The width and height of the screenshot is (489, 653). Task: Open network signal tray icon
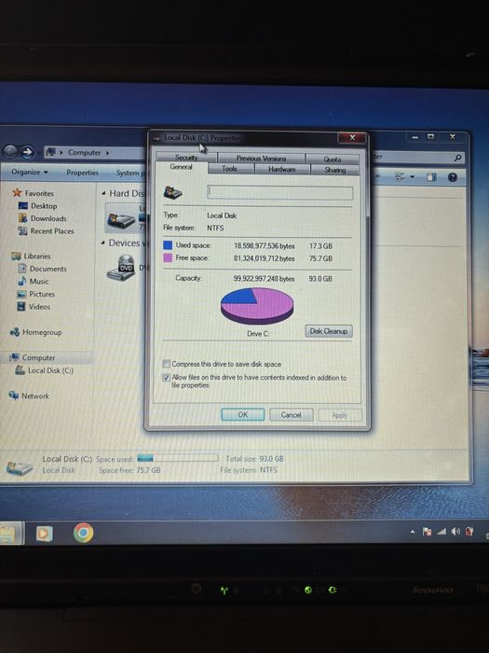441,532
